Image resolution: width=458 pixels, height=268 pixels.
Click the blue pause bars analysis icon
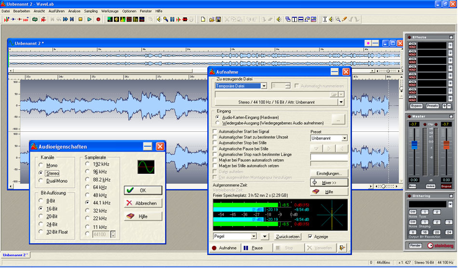[172, 19]
